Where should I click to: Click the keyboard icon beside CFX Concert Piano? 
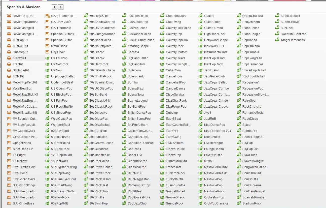pos(9,137)
